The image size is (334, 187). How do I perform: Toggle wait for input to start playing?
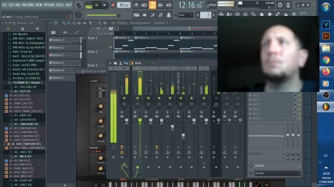(x=144, y=5)
